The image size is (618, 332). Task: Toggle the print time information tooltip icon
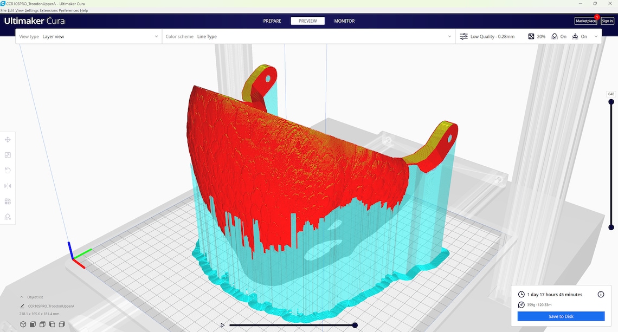[600, 294]
